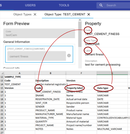This screenshot has width=130, height=134.
Task: Select the cement finess form field
Action: click(37, 56)
